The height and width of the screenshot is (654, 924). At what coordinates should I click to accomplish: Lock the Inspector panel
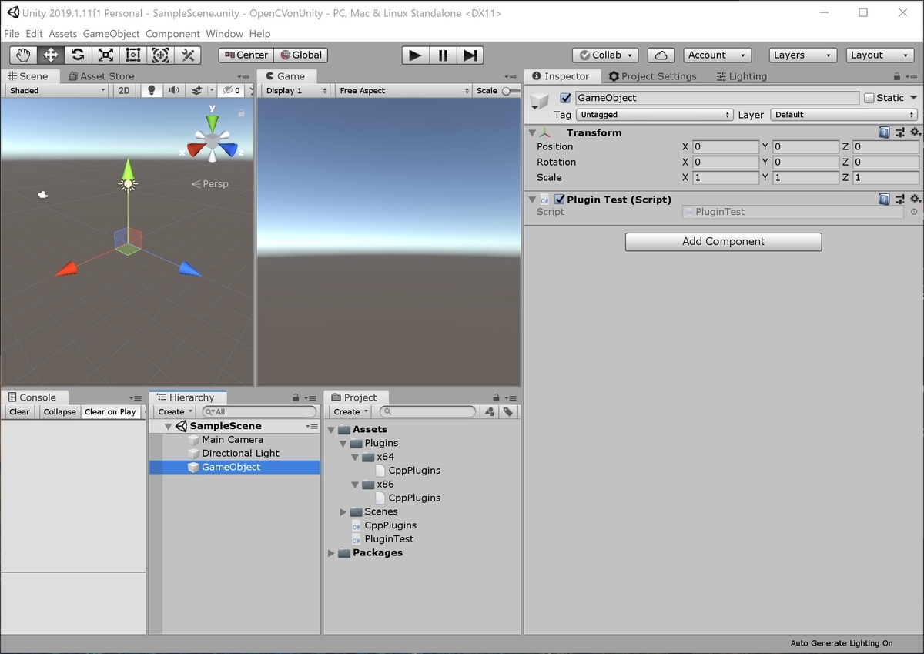click(x=896, y=76)
